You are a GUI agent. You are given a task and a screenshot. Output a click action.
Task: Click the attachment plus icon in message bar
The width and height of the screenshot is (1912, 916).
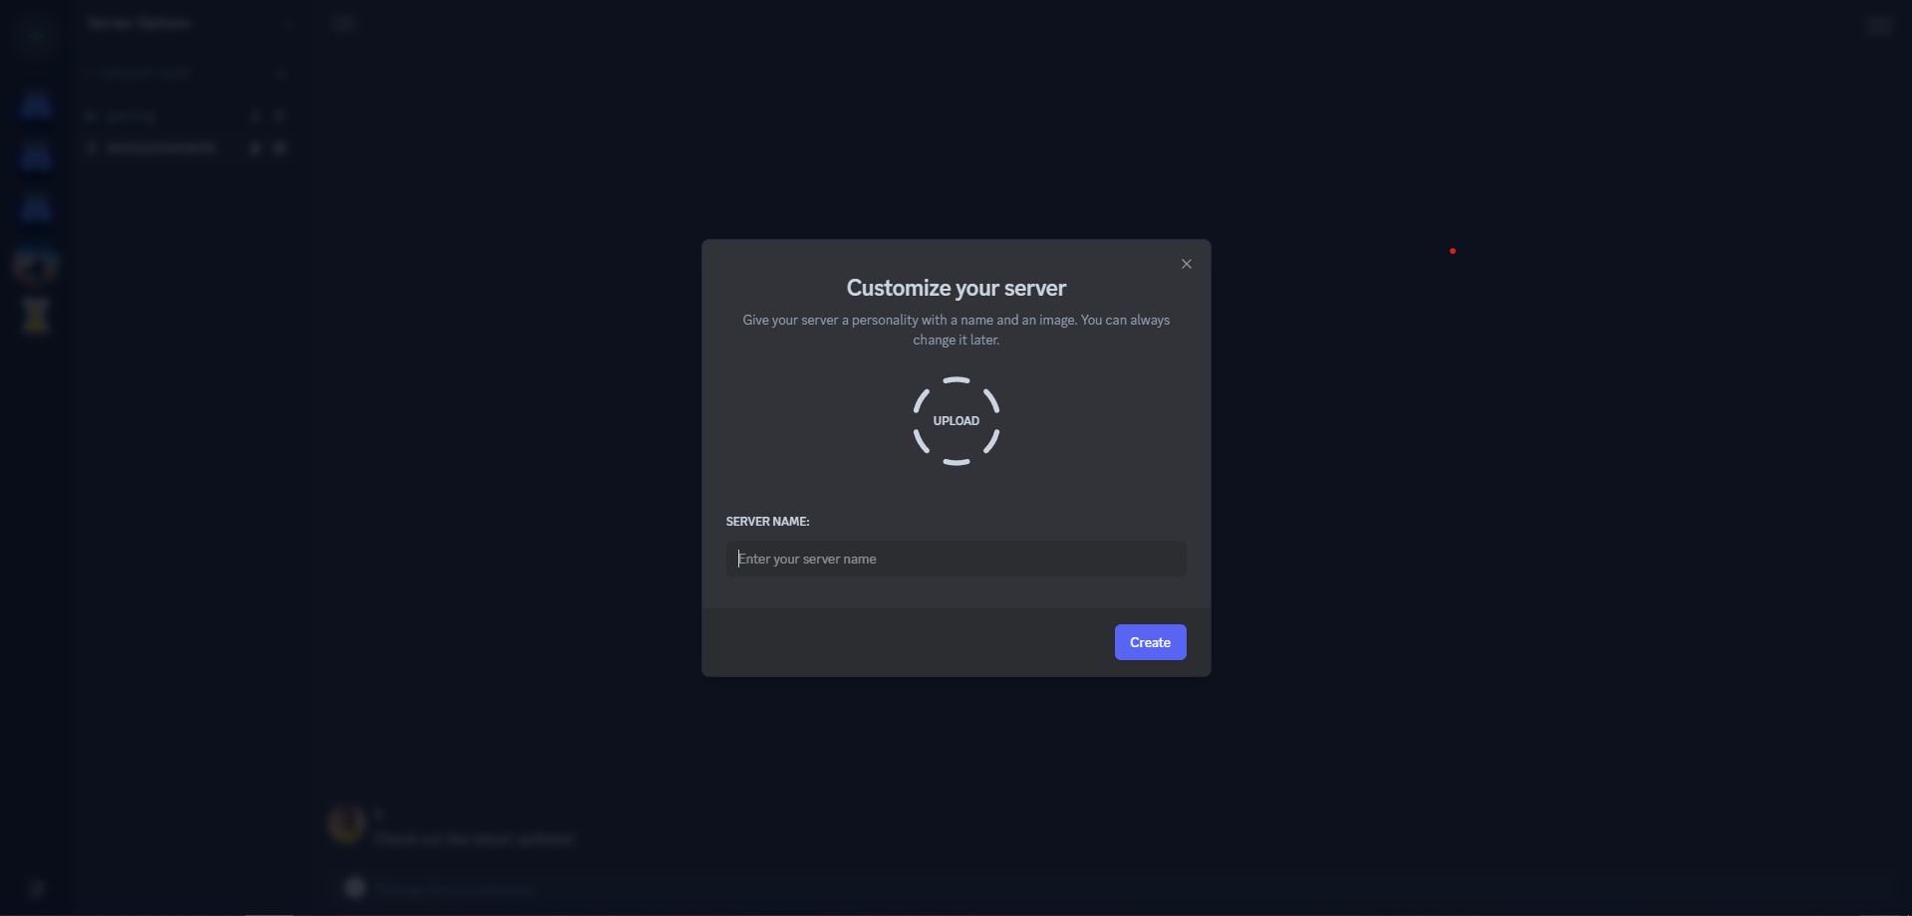coord(355,887)
